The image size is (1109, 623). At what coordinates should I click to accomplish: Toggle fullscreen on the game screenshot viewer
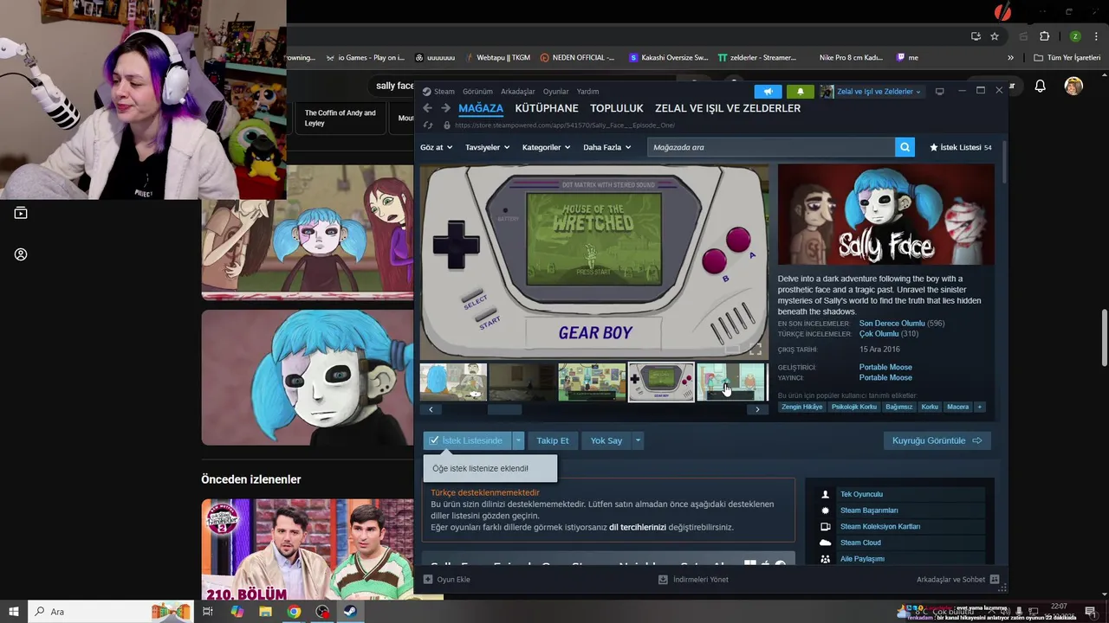click(756, 349)
